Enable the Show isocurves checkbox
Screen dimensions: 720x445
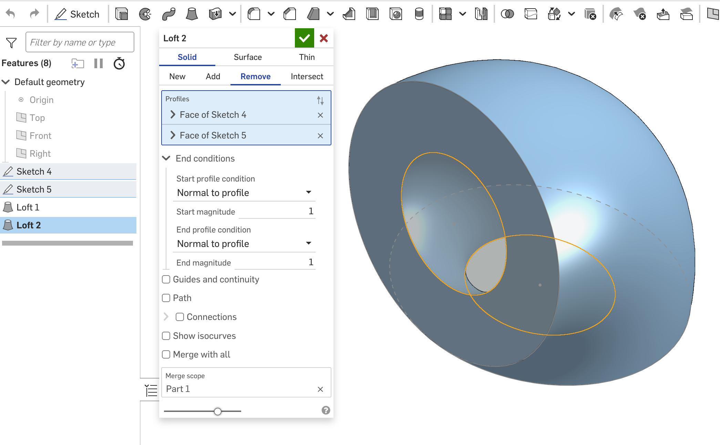(166, 336)
